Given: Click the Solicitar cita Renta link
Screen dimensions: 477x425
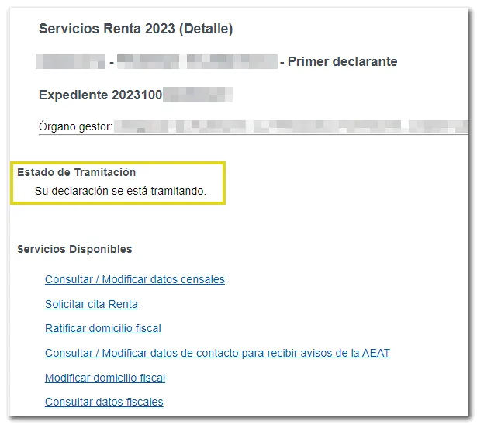Looking at the screenshot, I should (91, 304).
